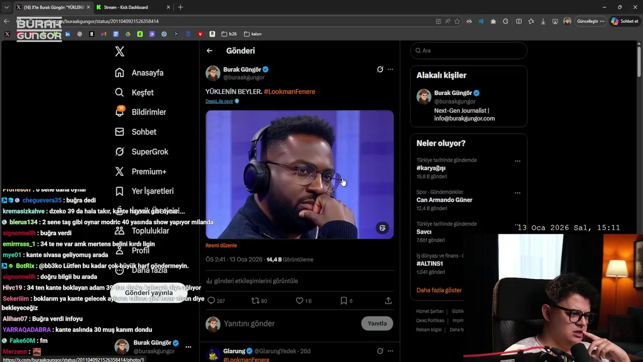Click the DeepL ile çevir link
Viewport: 643px width, 362px height.
[220, 101]
